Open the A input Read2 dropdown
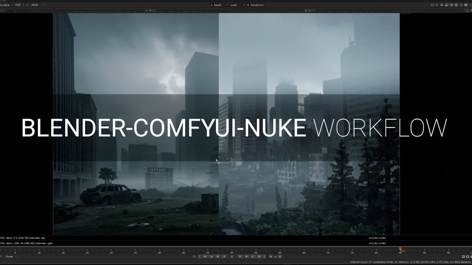 [219, 5]
